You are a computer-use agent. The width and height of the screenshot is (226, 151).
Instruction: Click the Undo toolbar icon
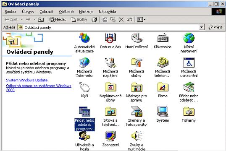click(129, 19)
